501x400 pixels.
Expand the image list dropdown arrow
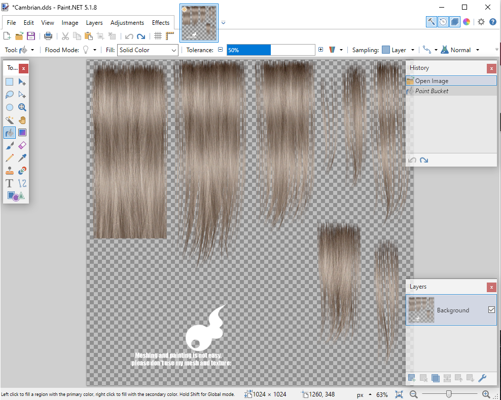coord(223,23)
